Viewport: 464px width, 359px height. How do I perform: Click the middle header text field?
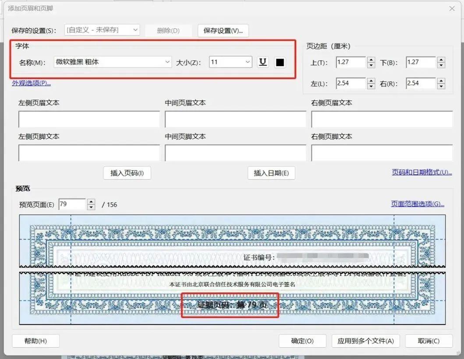point(235,119)
